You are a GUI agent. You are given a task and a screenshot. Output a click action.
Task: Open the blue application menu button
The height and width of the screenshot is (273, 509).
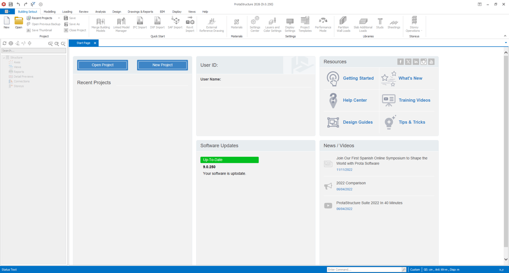click(x=7, y=12)
